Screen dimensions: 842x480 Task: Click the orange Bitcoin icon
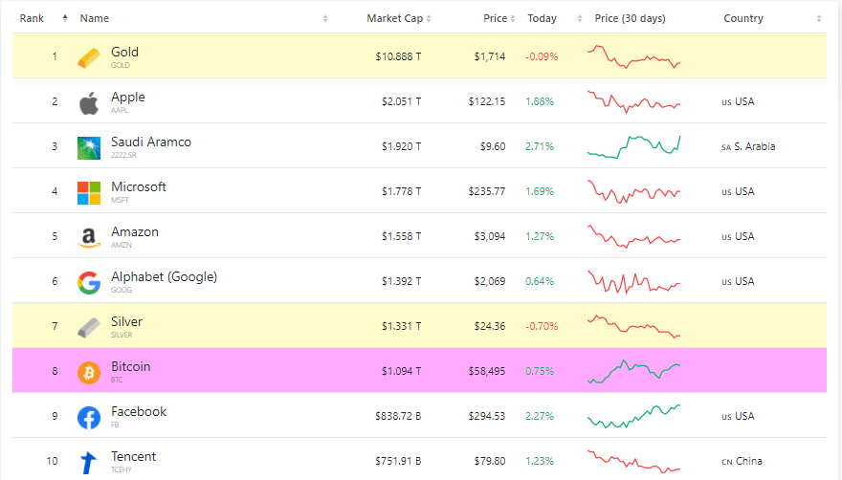tap(88, 372)
